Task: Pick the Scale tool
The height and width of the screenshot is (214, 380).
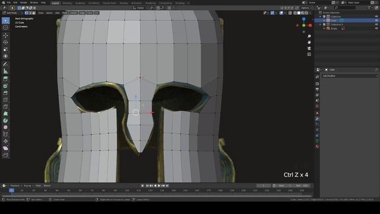Action: pyautogui.click(x=5, y=49)
